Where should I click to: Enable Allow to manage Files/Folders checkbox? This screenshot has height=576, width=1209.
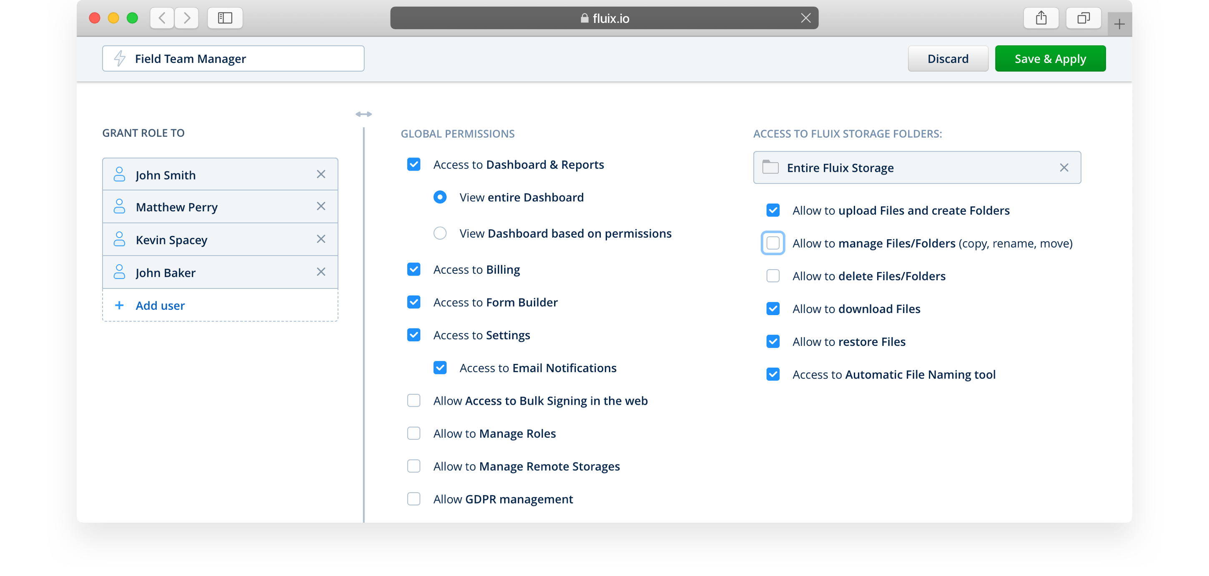coord(773,243)
